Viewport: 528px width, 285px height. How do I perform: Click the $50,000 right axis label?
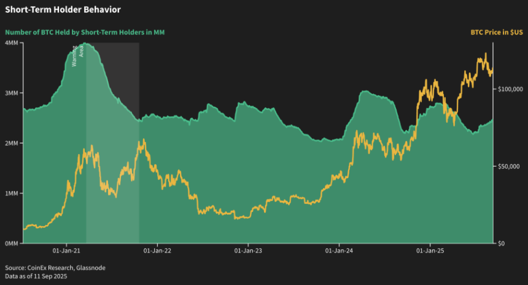click(x=509, y=166)
